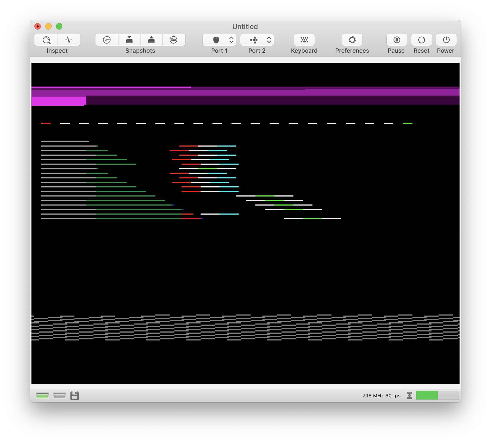Click the gray drive LED in status bar

pyautogui.click(x=59, y=395)
